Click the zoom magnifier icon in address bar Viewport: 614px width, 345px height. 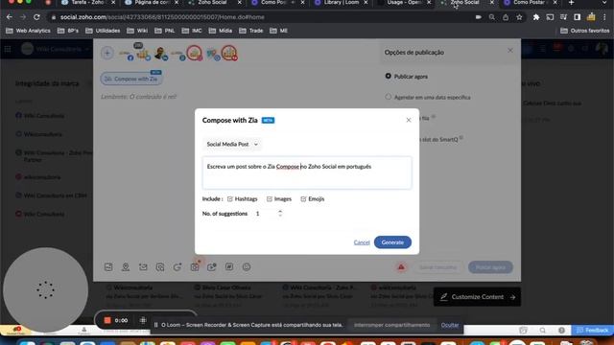point(492,17)
